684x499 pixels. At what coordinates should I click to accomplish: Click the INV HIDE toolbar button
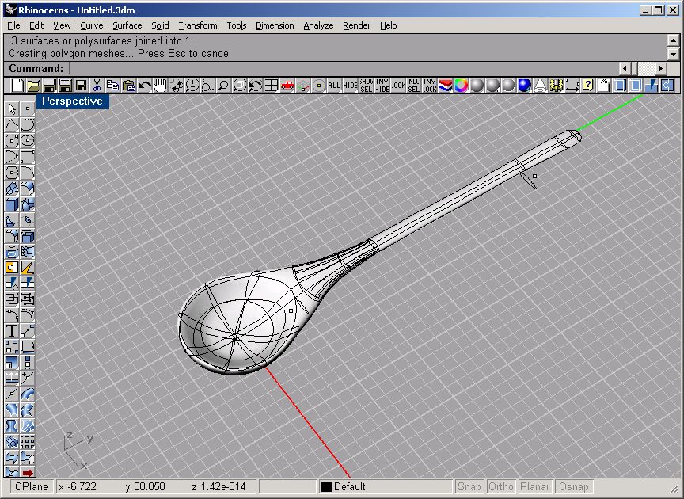click(382, 85)
